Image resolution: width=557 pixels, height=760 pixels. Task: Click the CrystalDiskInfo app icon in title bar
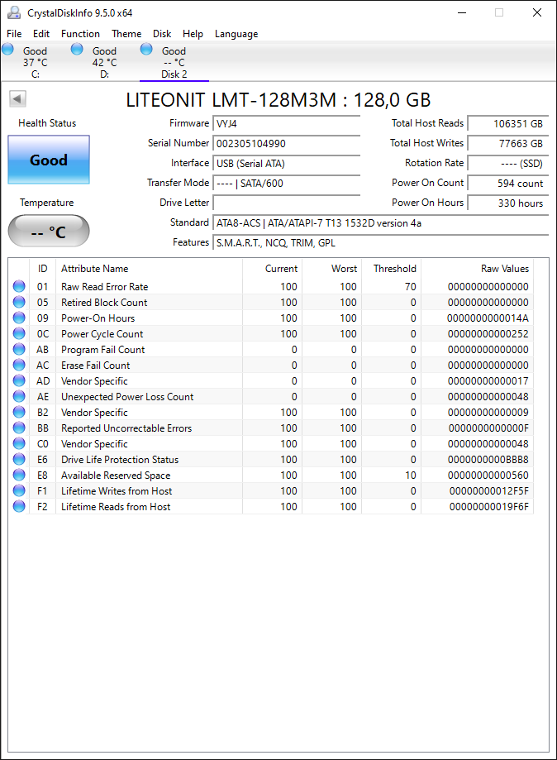(14, 12)
